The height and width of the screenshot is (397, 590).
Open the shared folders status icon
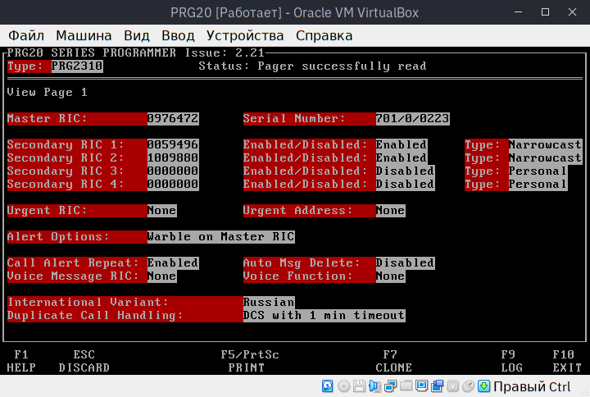tap(406, 386)
